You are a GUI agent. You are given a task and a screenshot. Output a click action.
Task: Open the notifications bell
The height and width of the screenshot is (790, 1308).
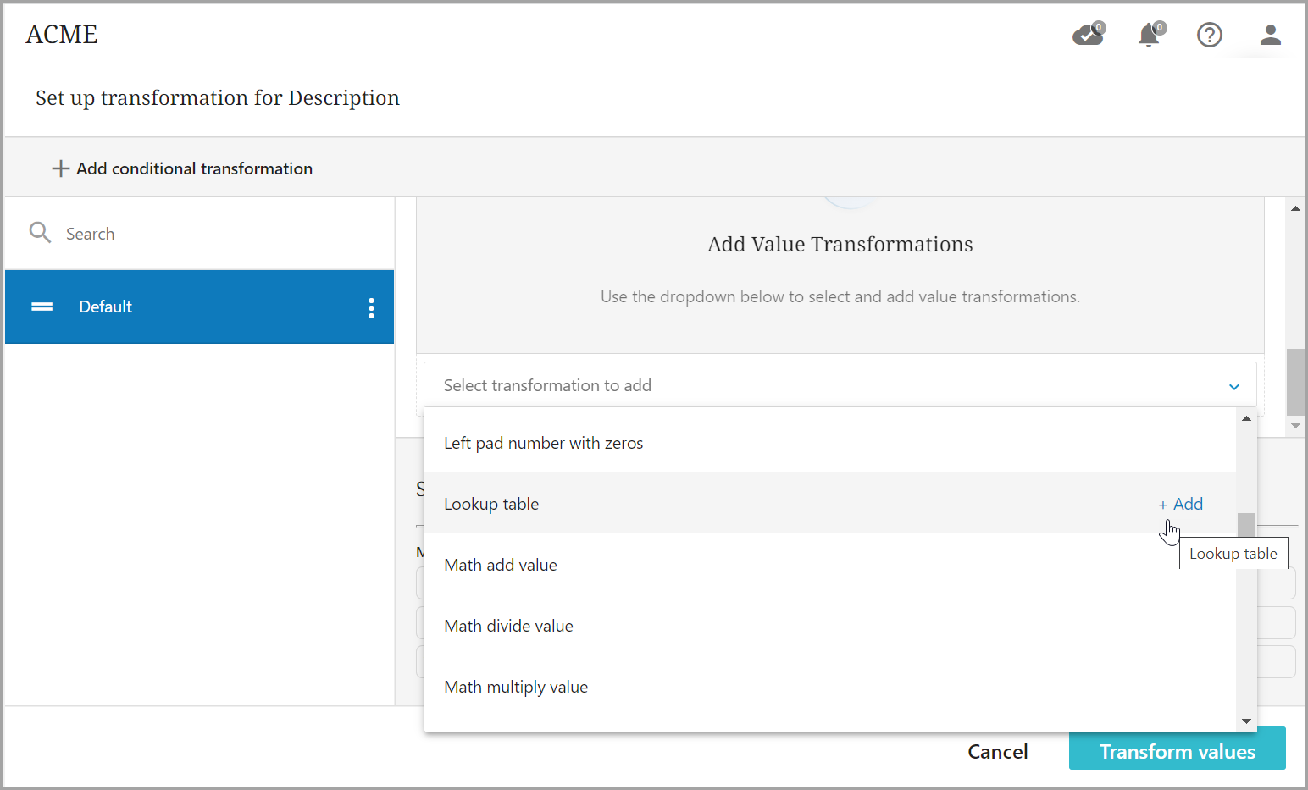click(x=1150, y=35)
